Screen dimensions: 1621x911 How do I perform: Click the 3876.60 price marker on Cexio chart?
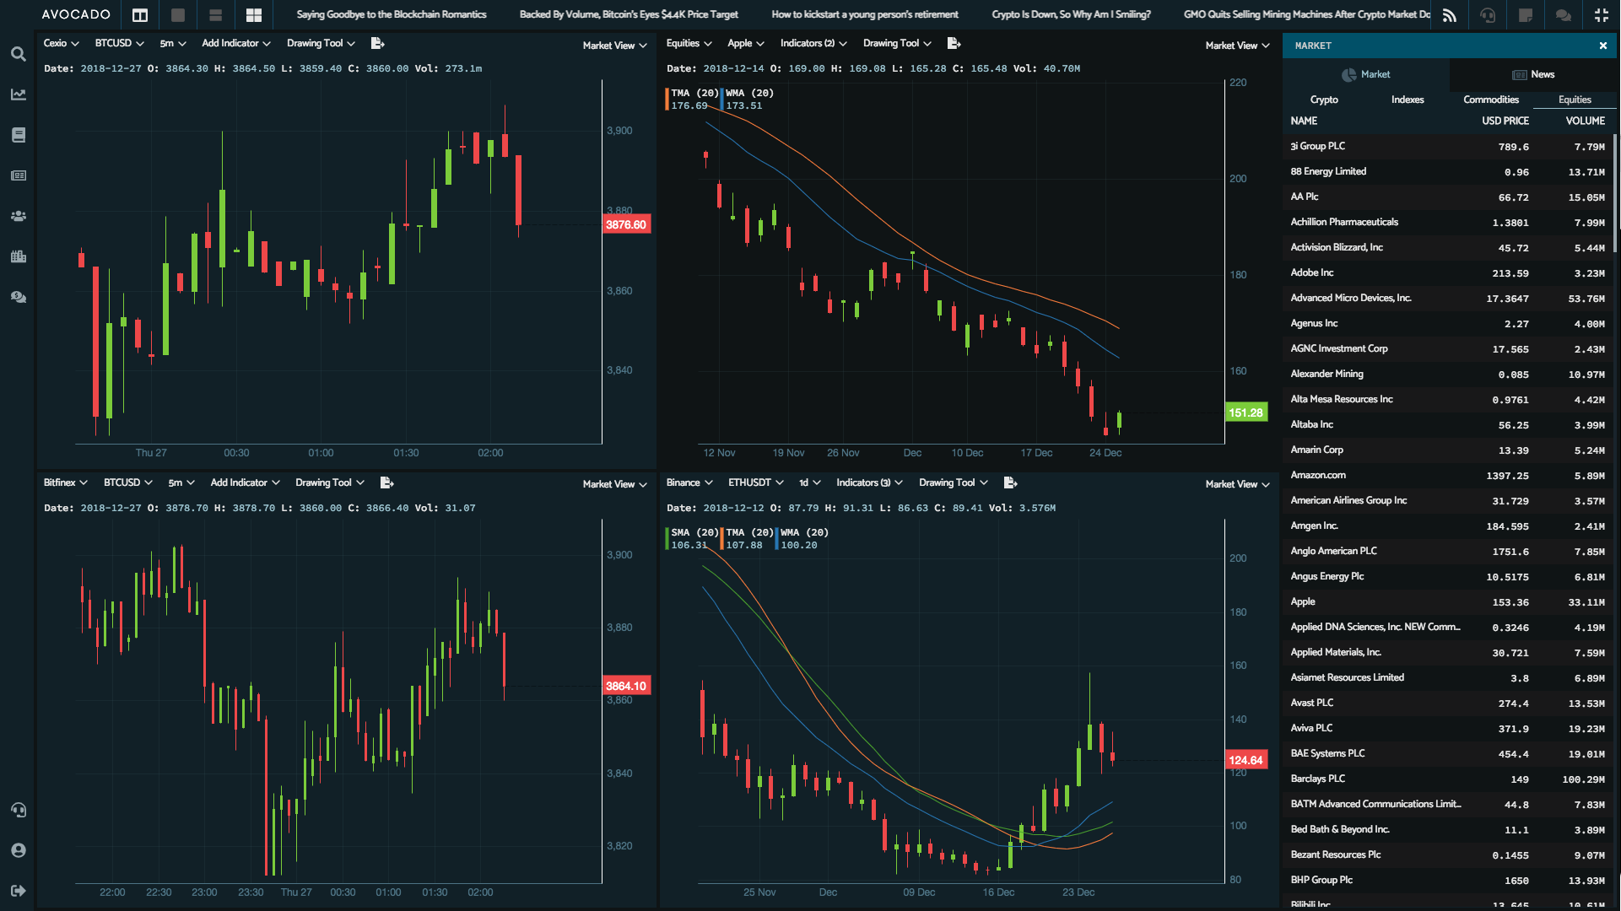(x=626, y=224)
